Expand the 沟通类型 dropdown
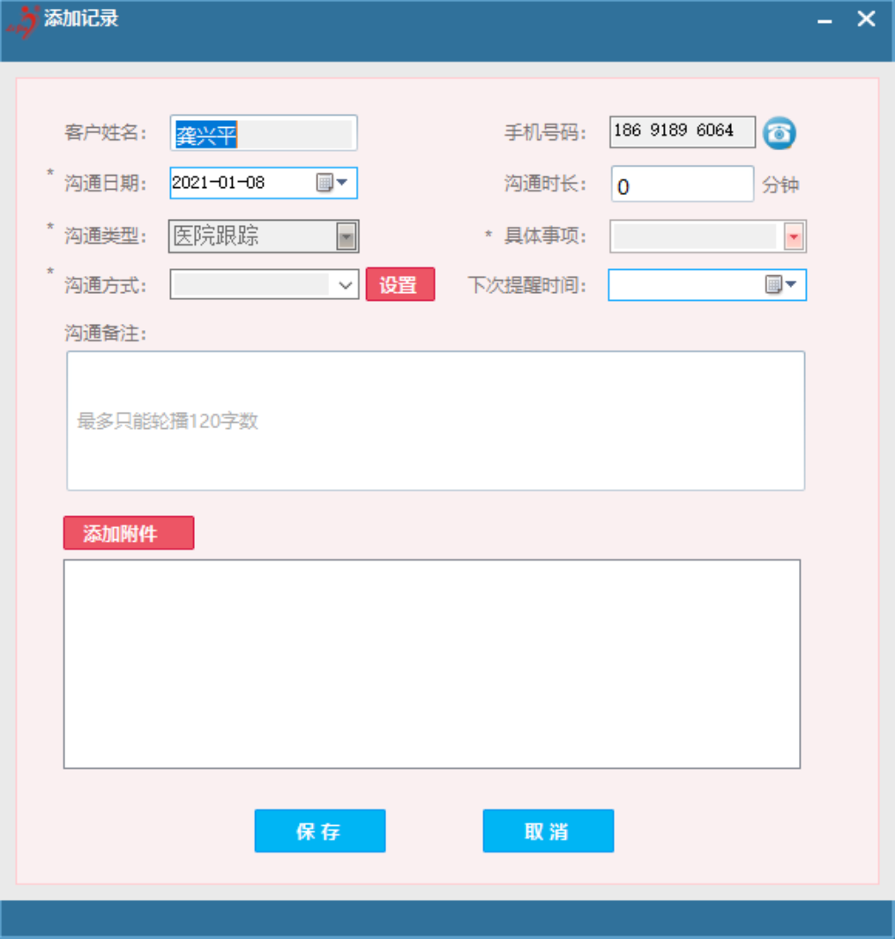 pyautogui.click(x=347, y=236)
